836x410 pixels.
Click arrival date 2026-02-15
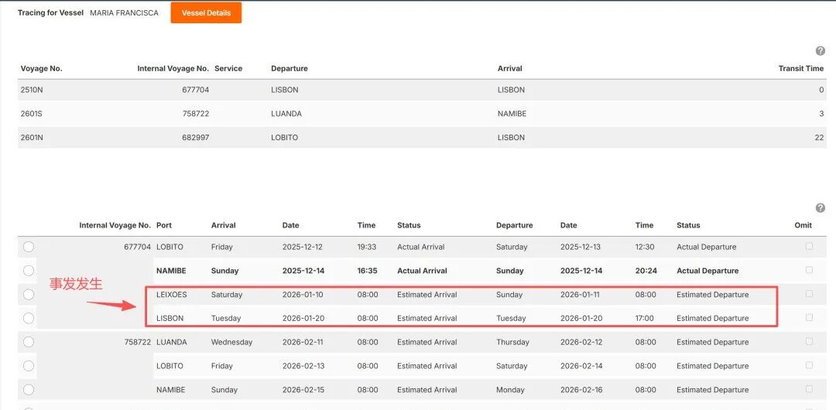pyautogui.click(x=303, y=390)
